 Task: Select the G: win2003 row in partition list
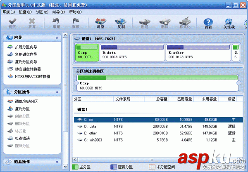pyautogui.click(x=158, y=140)
